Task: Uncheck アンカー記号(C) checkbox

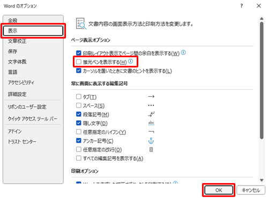Action: click(79, 140)
